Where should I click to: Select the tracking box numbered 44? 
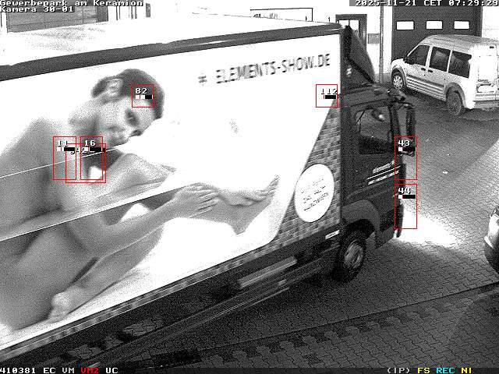[405, 206]
